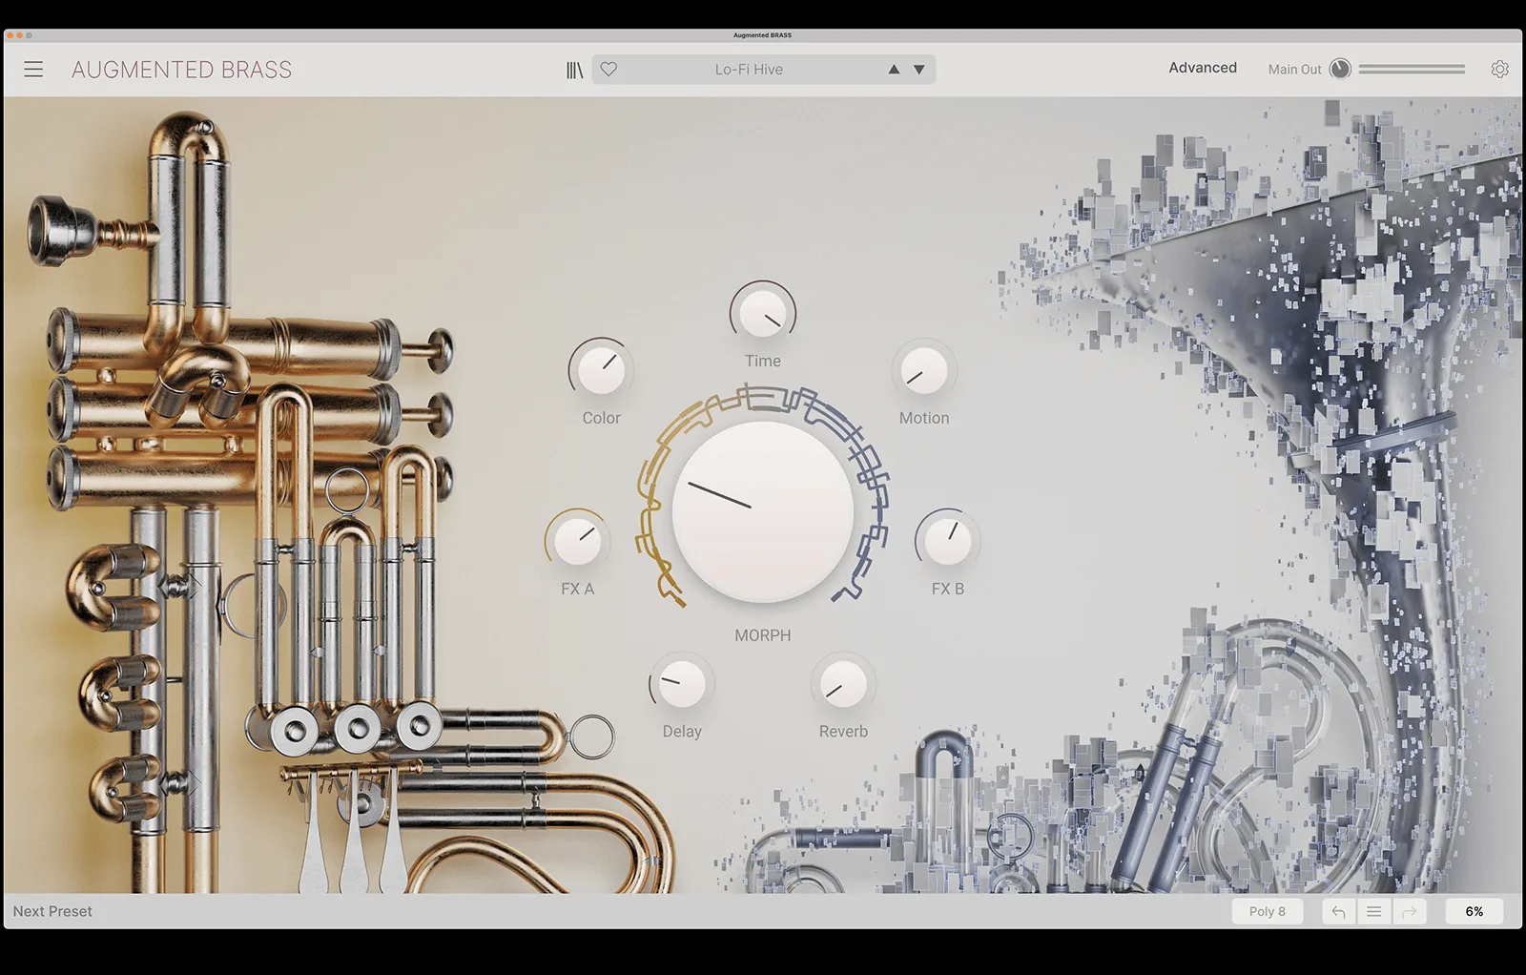Switch to the Advanced view
Viewport: 1526px width, 975px height.
point(1203,68)
